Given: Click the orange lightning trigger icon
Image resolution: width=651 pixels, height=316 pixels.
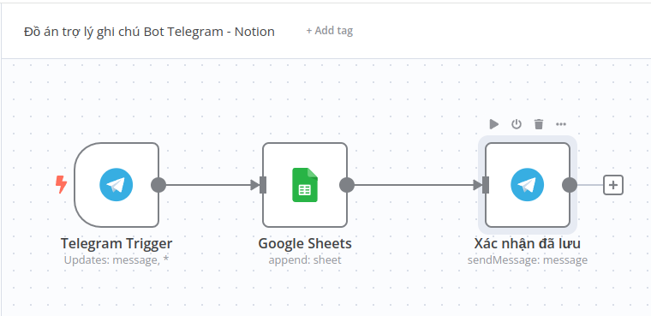Looking at the screenshot, I should pos(61,184).
